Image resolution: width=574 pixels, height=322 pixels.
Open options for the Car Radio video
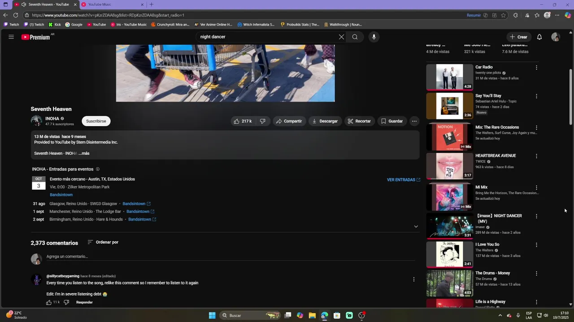coord(536,68)
